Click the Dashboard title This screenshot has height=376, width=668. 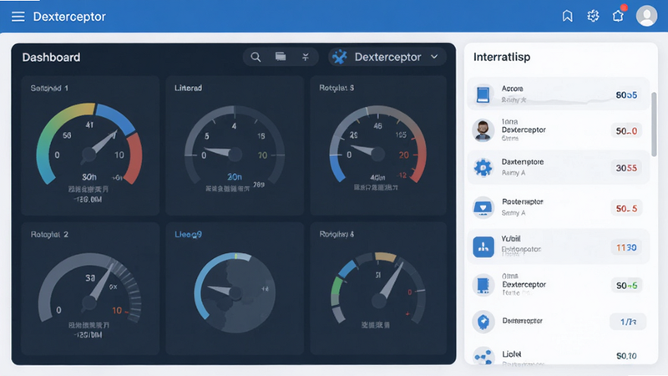click(x=51, y=57)
